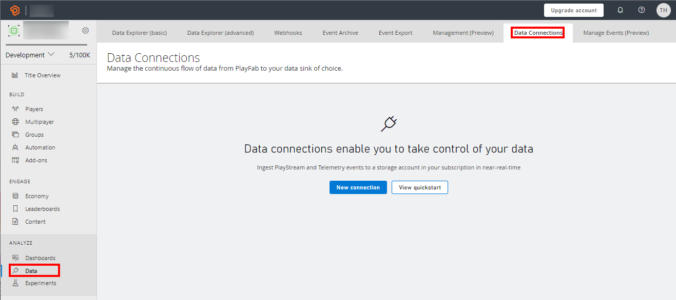Click the New connection button

[x=358, y=187]
